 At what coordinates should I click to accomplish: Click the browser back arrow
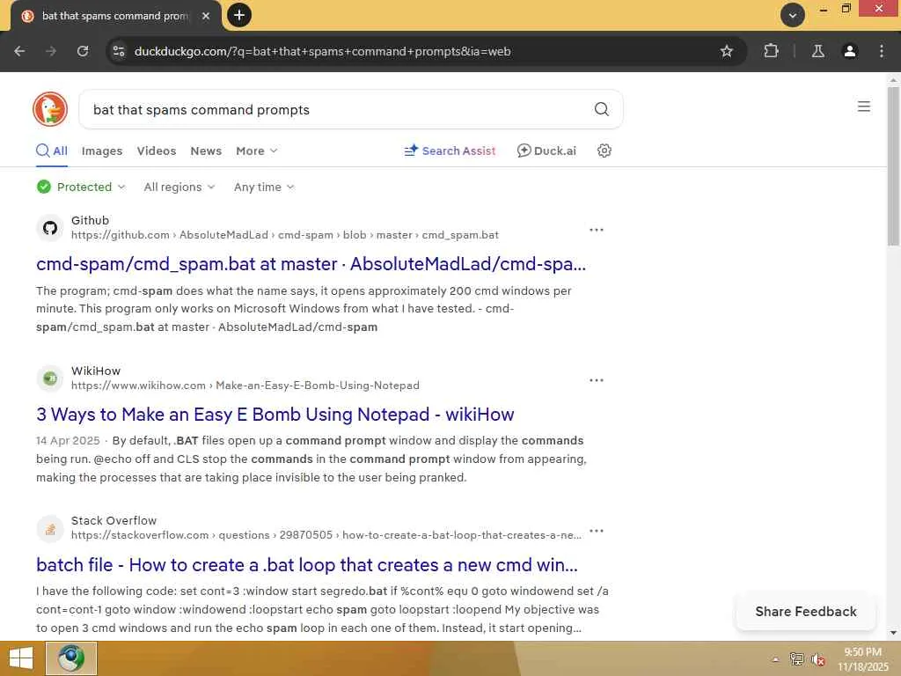[19, 51]
